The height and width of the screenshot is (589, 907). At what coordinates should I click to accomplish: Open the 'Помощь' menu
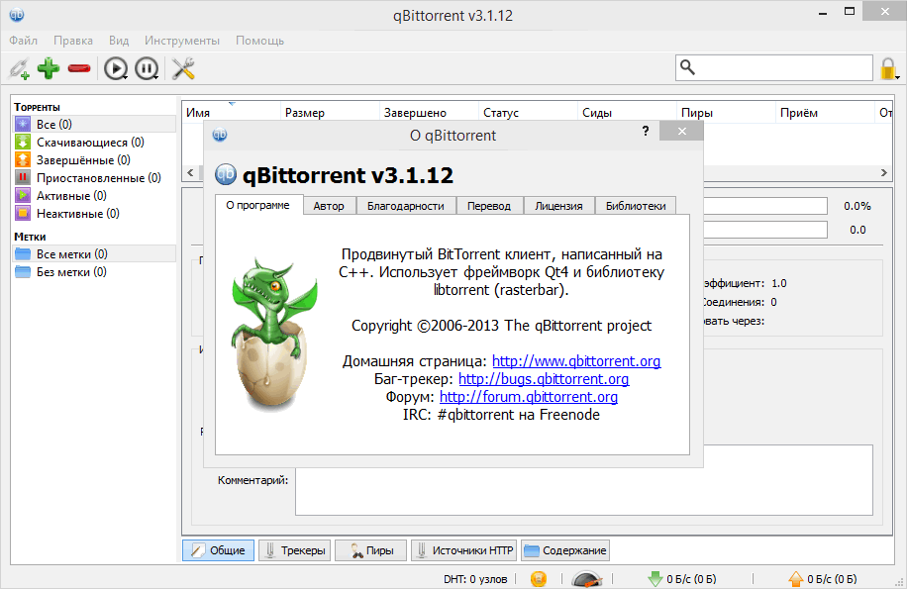(x=259, y=41)
